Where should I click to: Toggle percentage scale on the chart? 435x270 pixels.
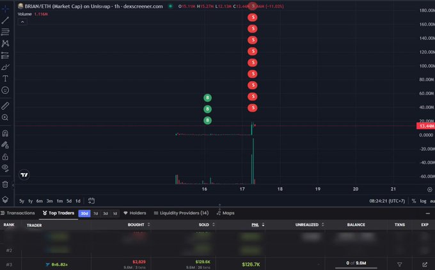(414, 201)
